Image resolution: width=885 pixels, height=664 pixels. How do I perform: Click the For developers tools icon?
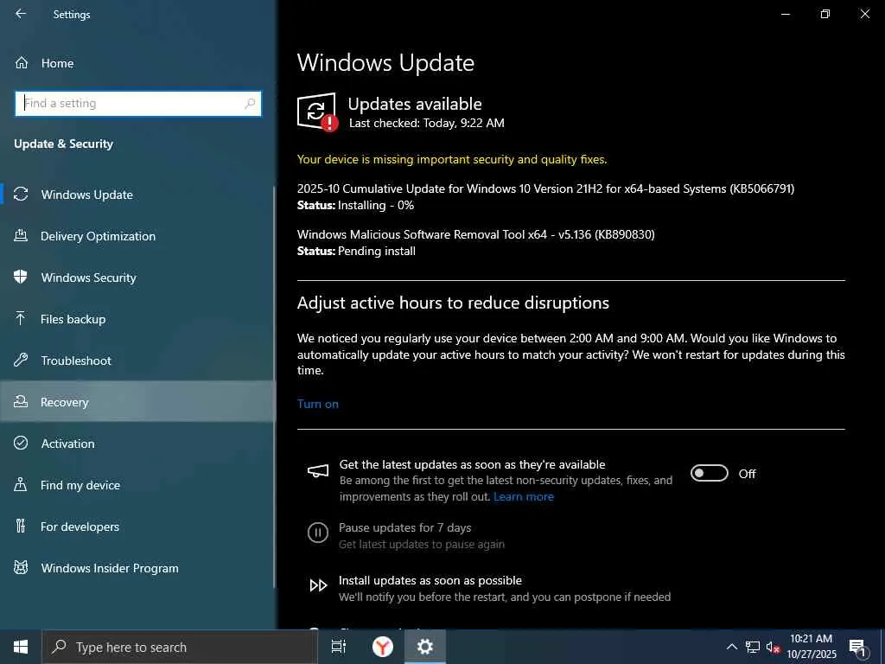pyautogui.click(x=21, y=526)
